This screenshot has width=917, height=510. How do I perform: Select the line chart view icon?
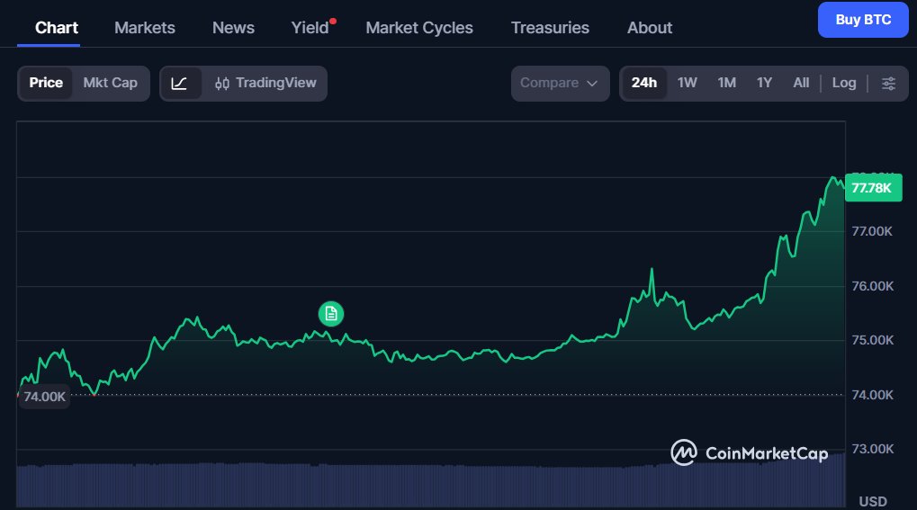point(179,83)
